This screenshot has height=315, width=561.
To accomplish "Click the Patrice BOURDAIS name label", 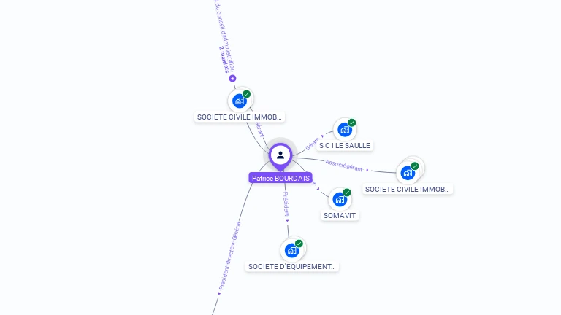I will click(x=280, y=178).
